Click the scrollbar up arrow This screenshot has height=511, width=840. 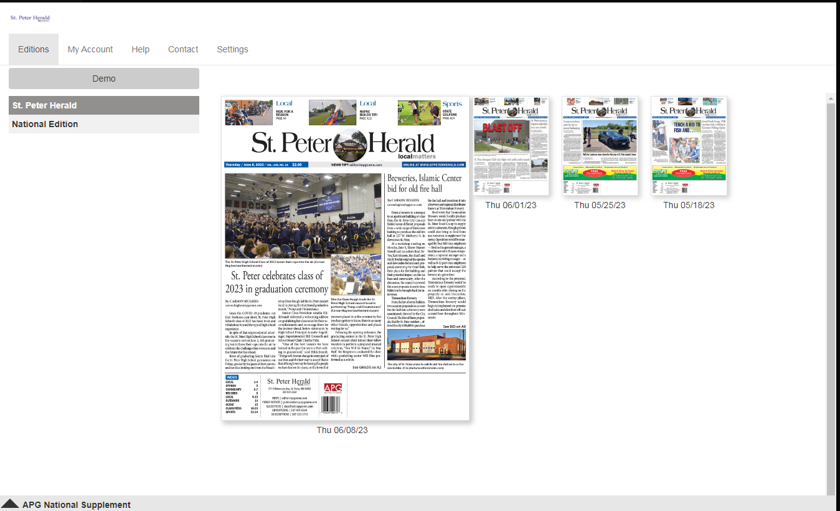tap(831, 97)
